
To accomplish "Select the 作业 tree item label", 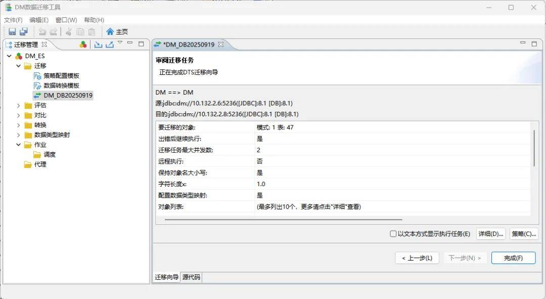I will tap(40, 145).
